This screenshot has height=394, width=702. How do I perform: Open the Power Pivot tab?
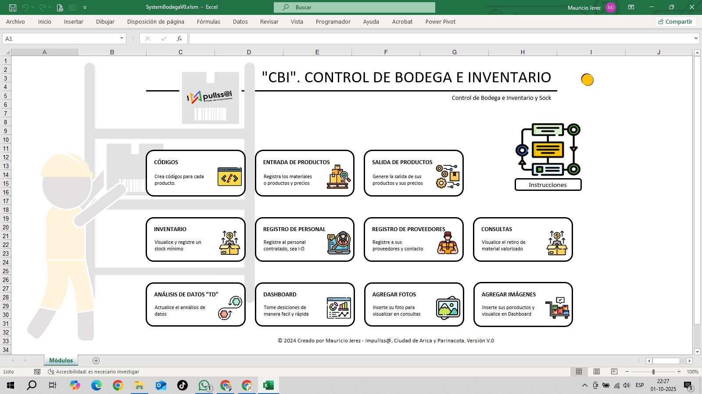[440, 21]
